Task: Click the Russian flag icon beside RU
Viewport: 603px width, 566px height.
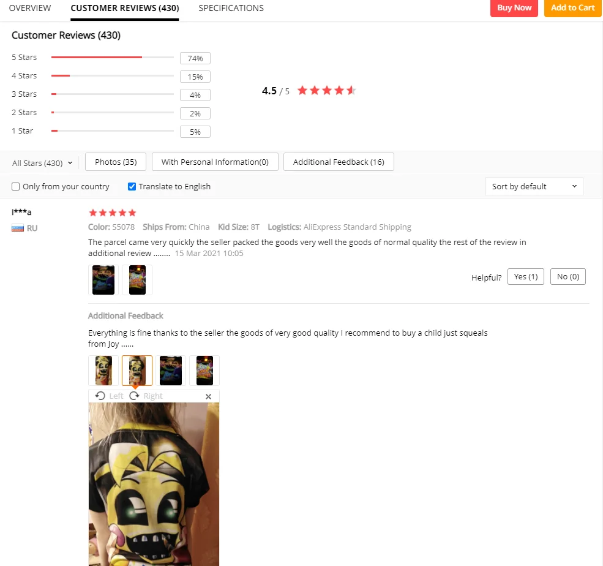Action: 18,228
